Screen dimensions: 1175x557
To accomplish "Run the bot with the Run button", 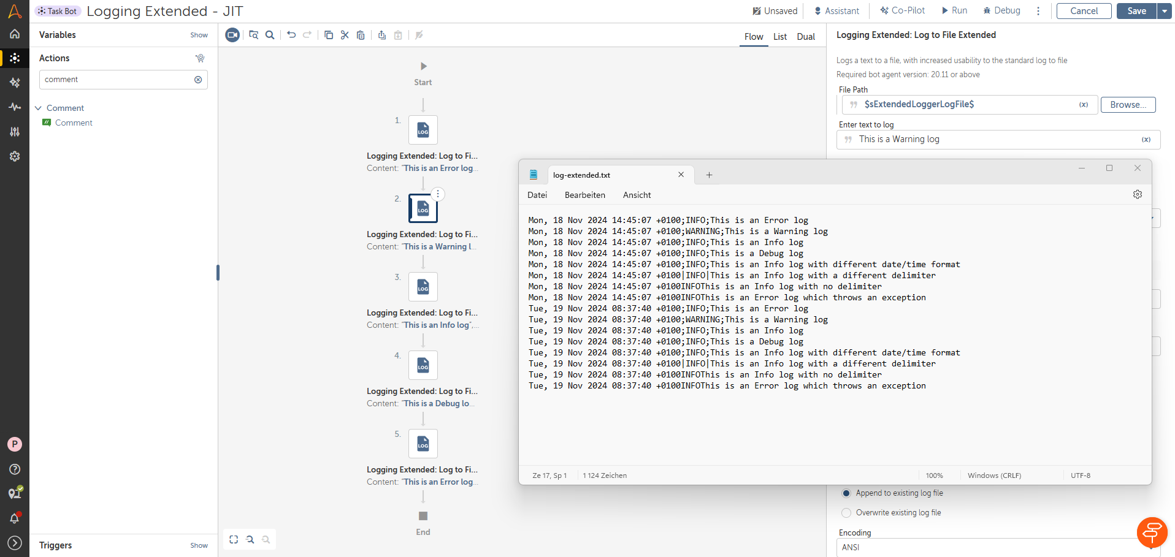I will [954, 10].
